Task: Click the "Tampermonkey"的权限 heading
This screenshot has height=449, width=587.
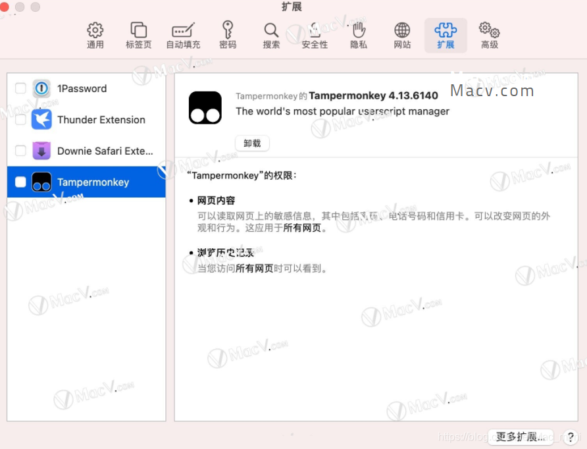Action: coord(242,176)
